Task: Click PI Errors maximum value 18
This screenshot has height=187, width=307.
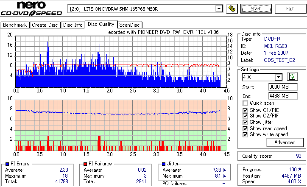Action: [x=65, y=176]
